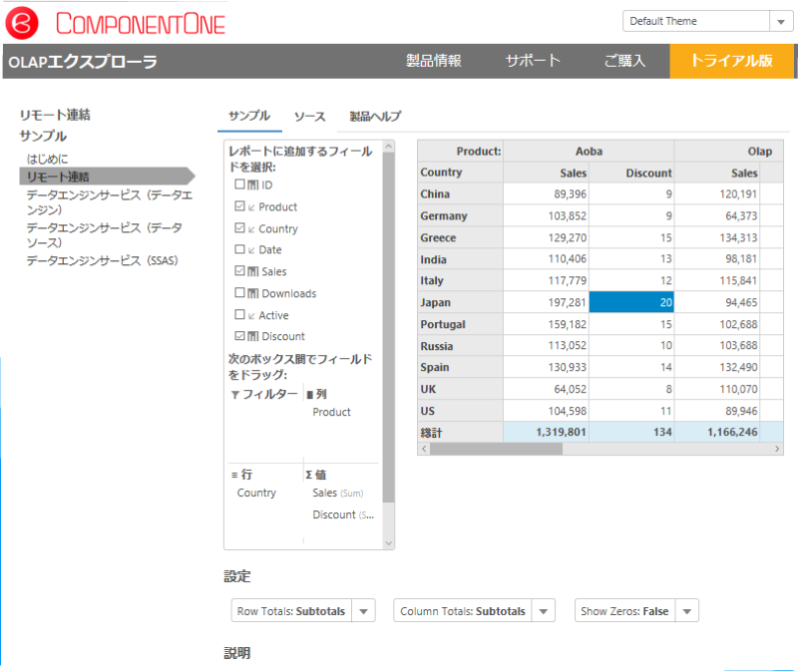Click the Aoba column header
The height and width of the screenshot is (671, 798).
tap(589, 152)
